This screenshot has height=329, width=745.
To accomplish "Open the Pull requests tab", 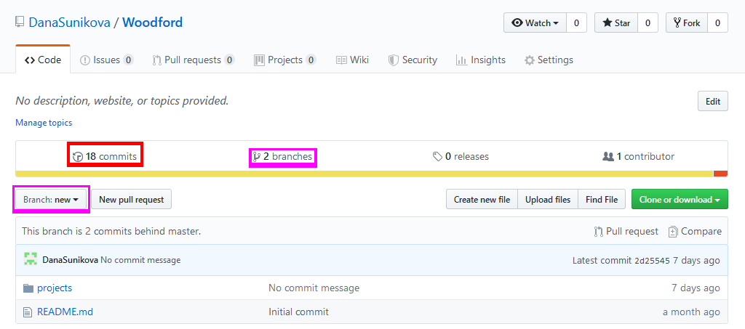I will pos(192,60).
